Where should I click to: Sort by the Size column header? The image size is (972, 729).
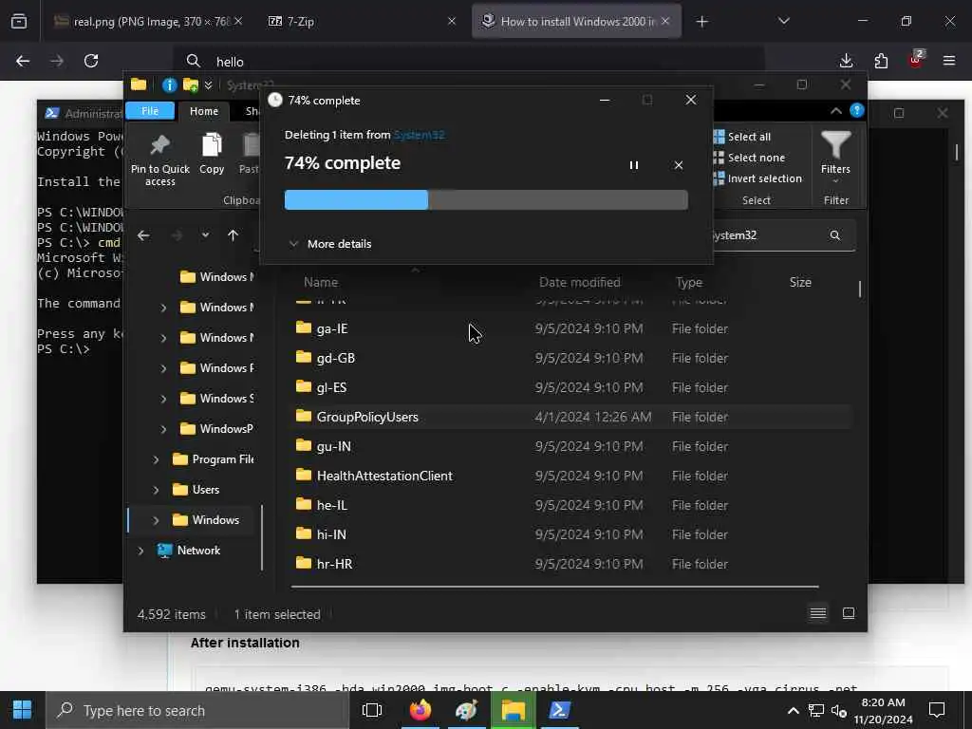click(800, 282)
